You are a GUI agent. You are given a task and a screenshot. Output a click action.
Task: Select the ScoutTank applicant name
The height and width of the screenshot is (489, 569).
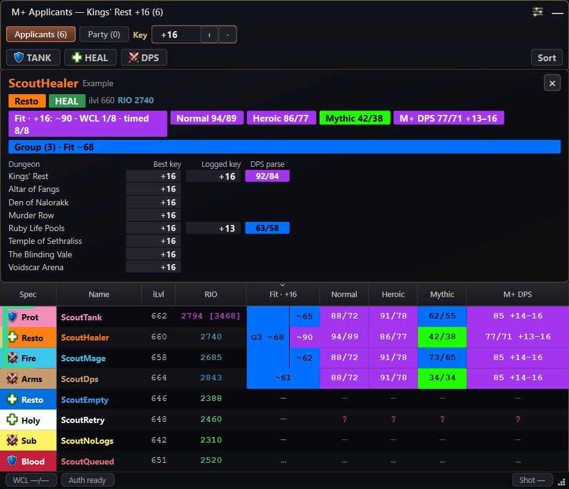[81, 317]
